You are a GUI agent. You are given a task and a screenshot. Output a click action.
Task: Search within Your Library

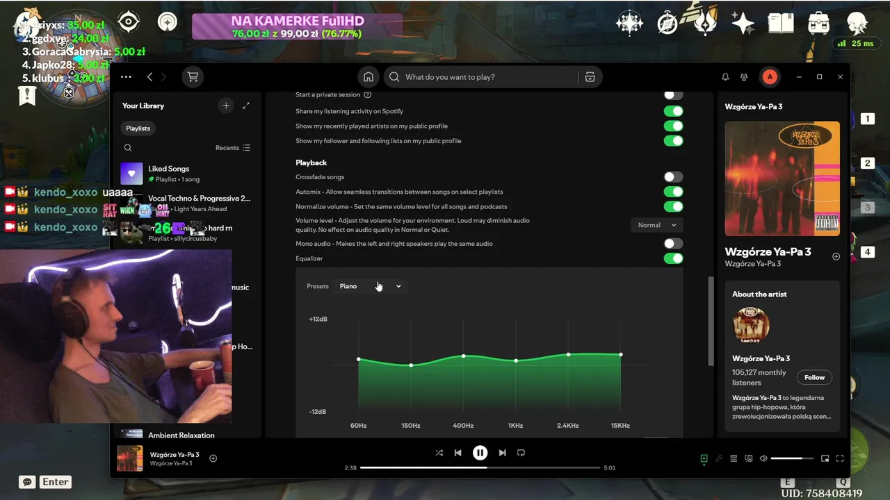[128, 148]
